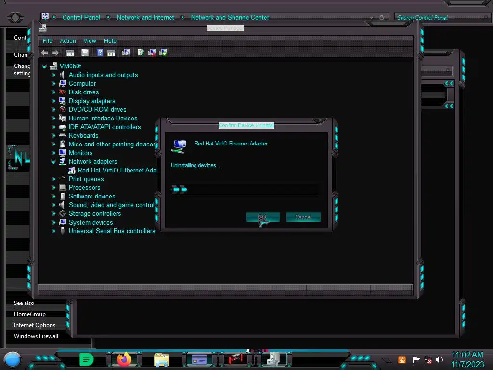Select Red Hat VirtIO Ethernet Adapter tree item

click(117, 170)
